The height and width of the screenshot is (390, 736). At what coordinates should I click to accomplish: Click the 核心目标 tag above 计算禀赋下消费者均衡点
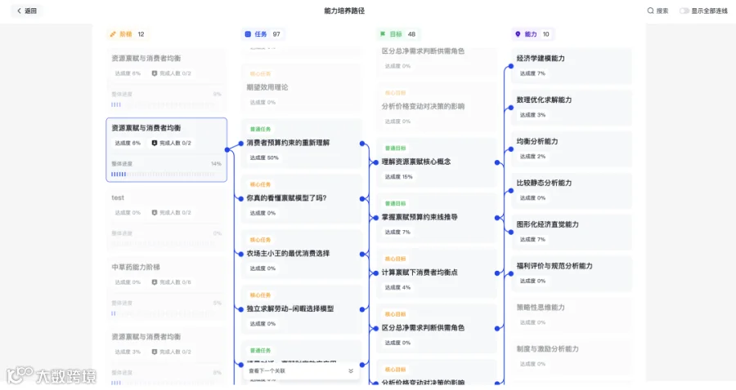pos(396,259)
